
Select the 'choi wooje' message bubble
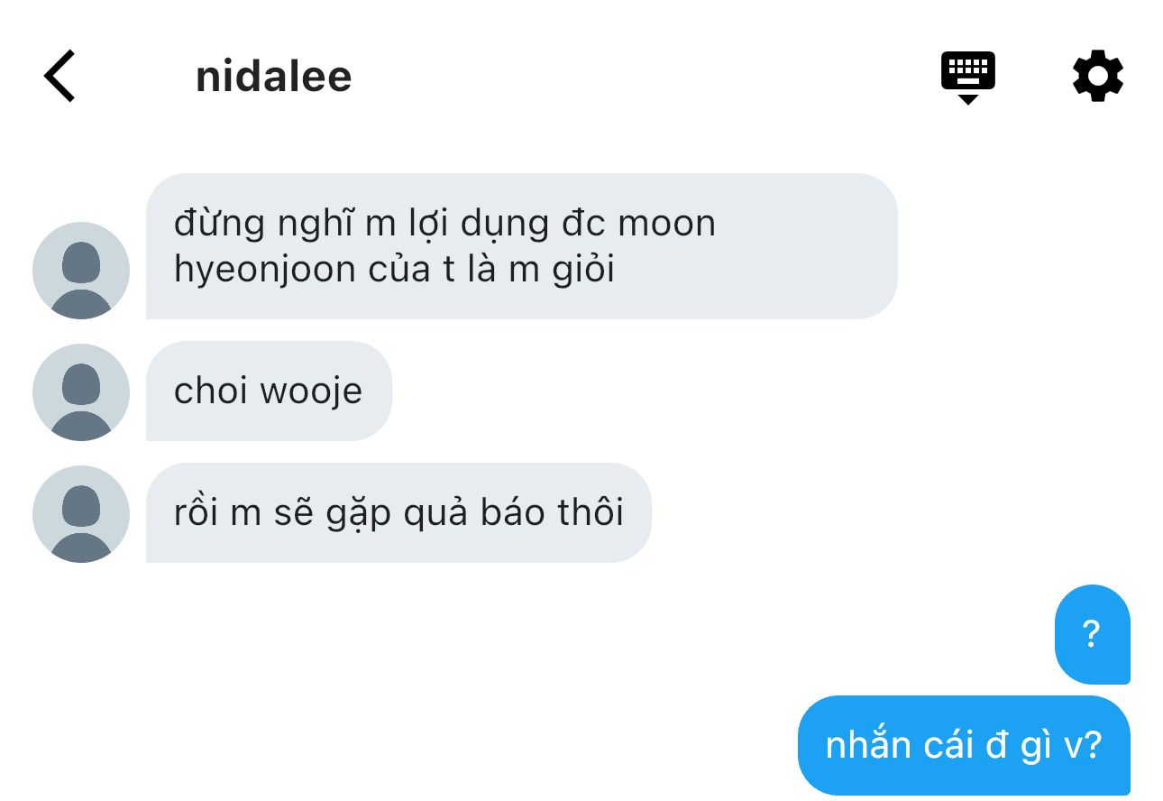point(269,391)
